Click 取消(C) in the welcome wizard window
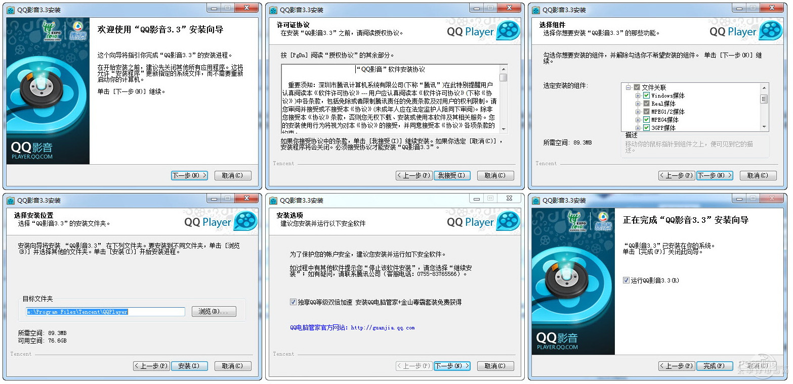793x384 pixels. tap(233, 175)
